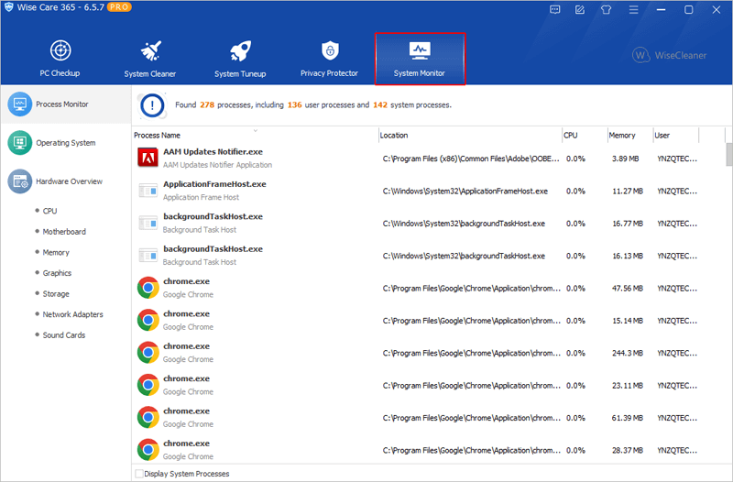Open Process Monitor in sidebar
The image size is (733, 482).
pos(65,104)
